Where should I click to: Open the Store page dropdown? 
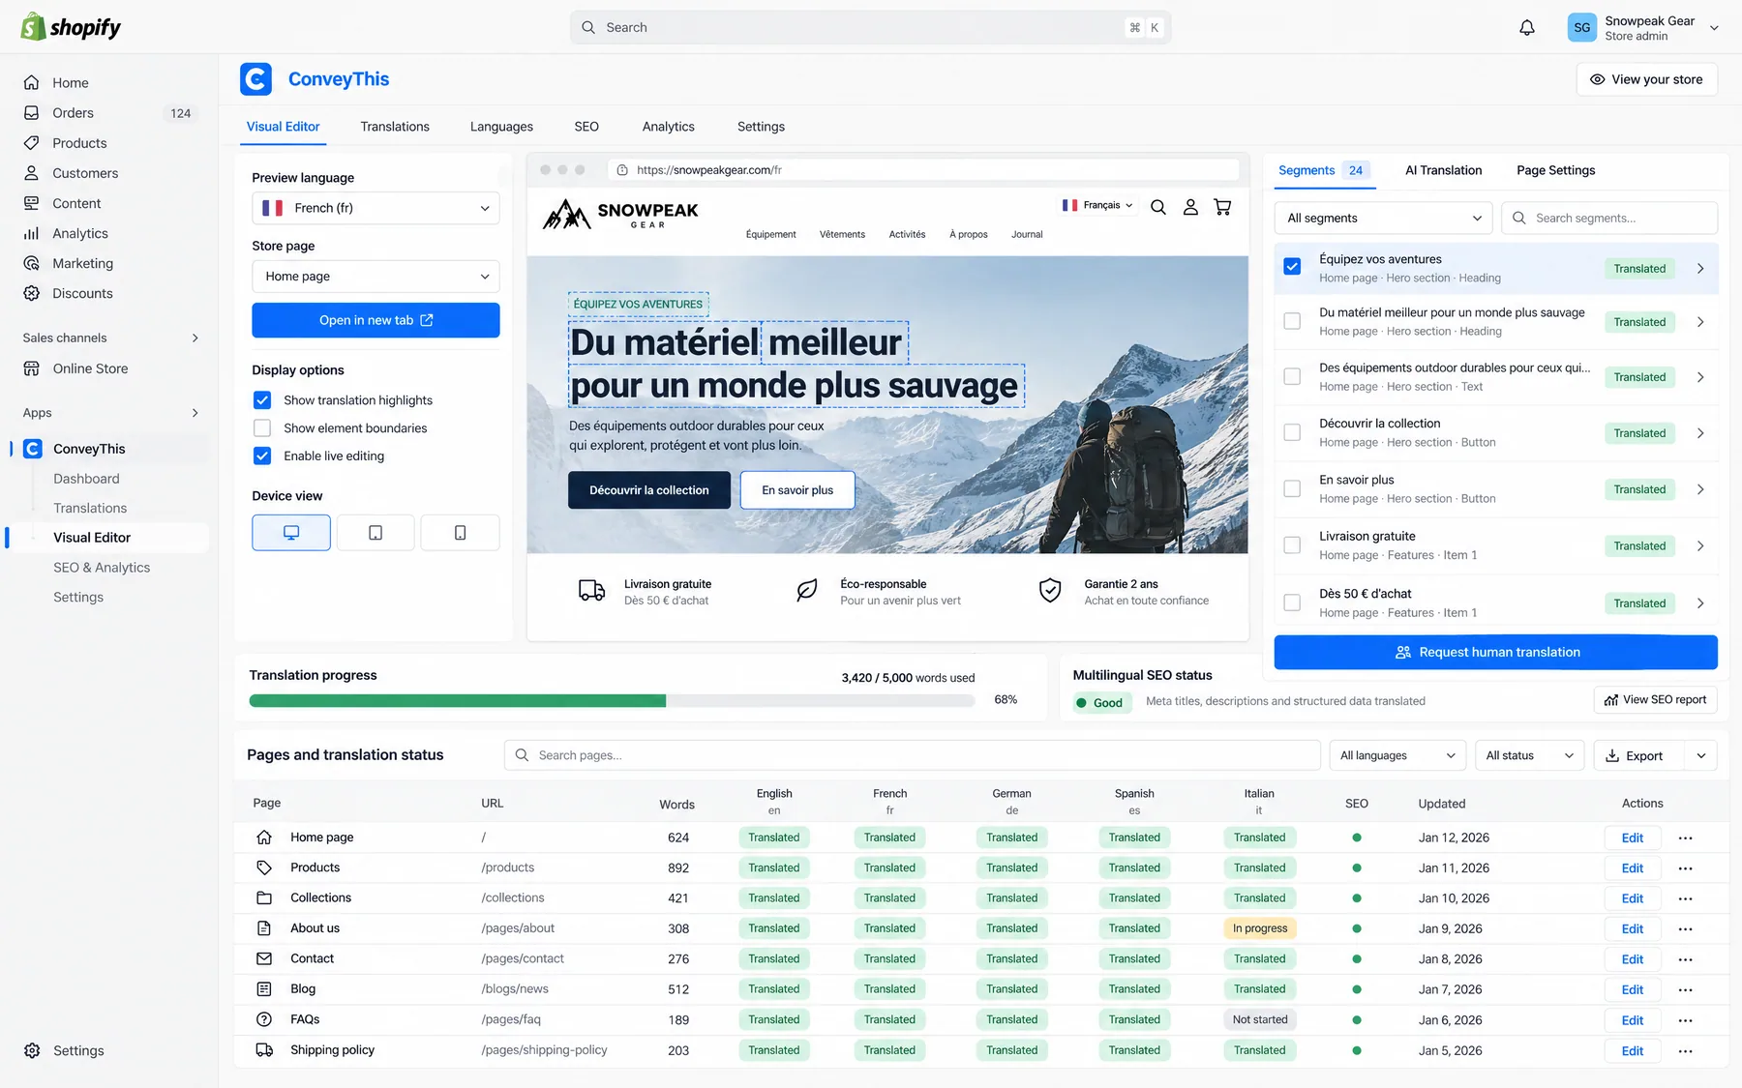coord(375,277)
